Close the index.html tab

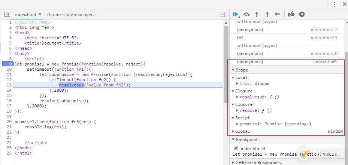[40, 14]
